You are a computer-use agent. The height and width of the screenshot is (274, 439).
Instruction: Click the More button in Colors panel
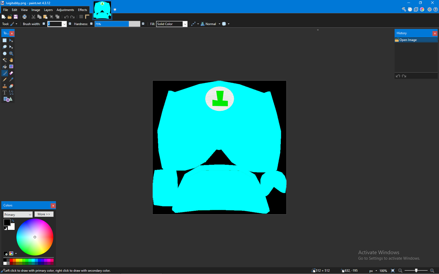click(x=44, y=214)
